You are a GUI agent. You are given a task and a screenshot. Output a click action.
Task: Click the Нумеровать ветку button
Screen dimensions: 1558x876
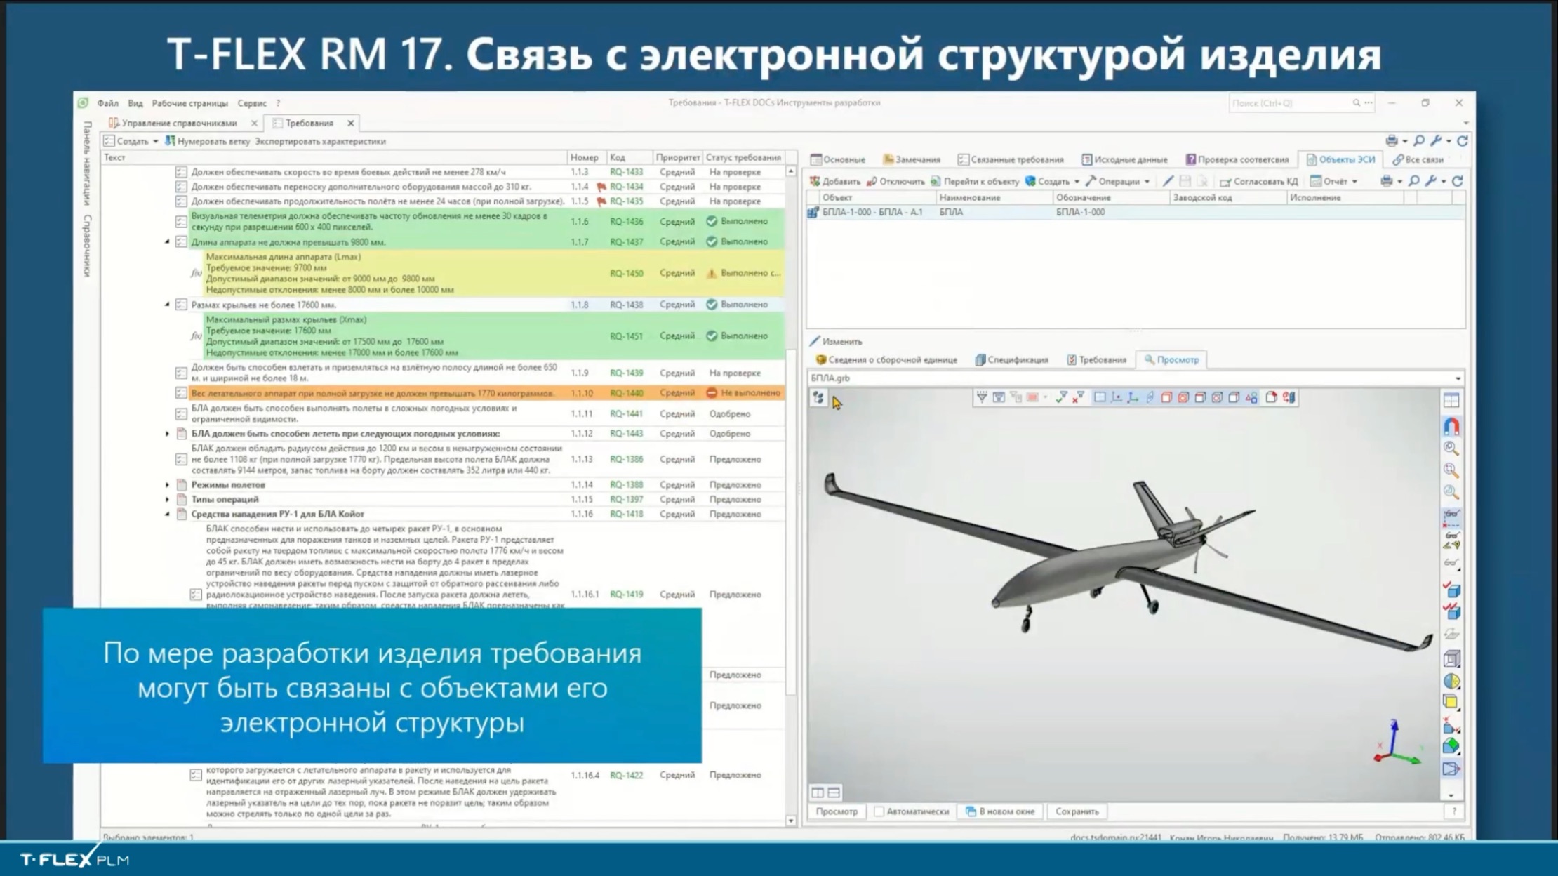[207, 141]
